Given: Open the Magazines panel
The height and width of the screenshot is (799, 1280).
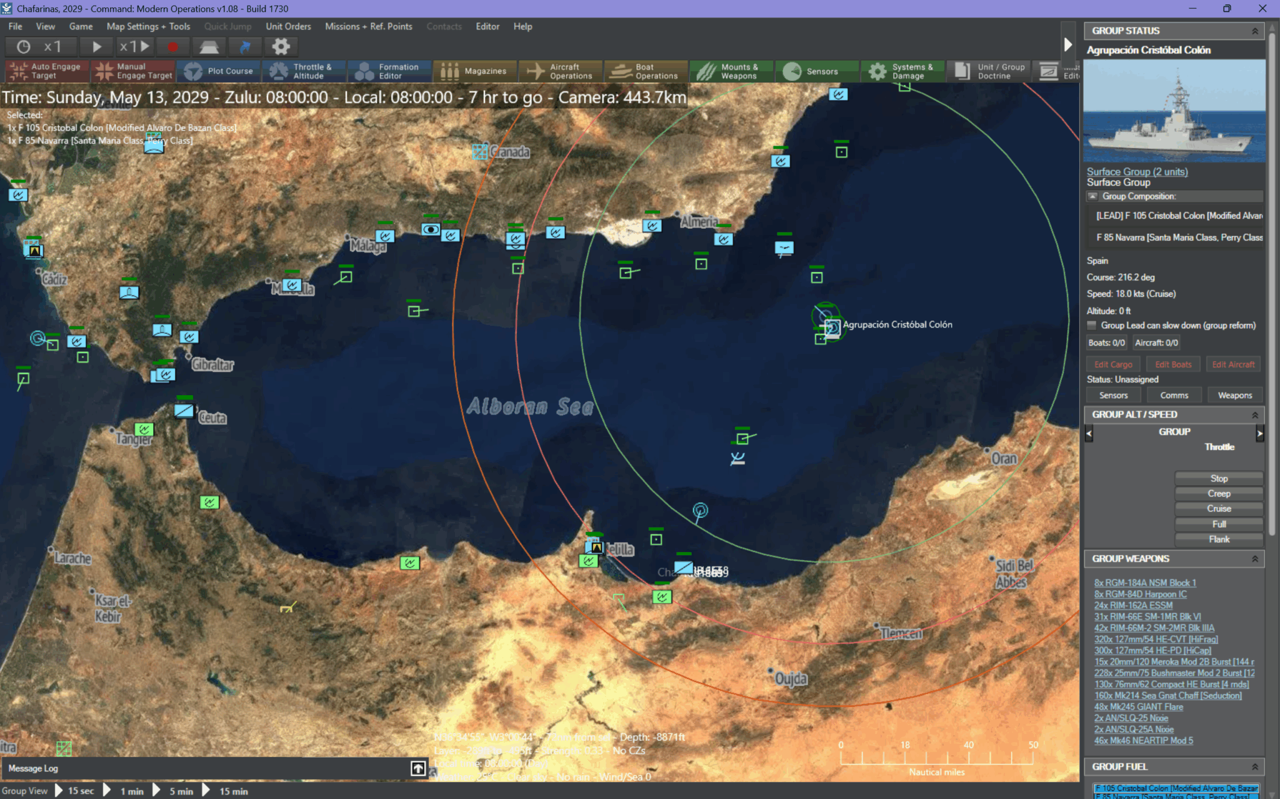Looking at the screenshot, I should 474,71.
